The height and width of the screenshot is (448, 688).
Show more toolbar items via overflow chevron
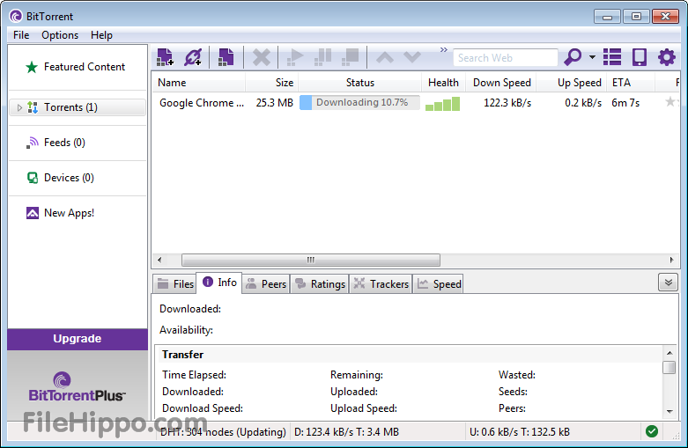[x=444, y=50]
